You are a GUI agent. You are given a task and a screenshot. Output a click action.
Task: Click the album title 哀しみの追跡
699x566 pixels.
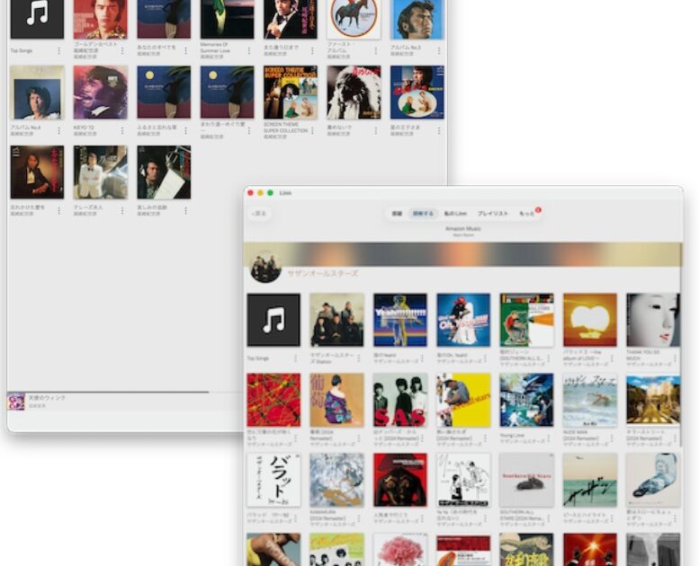152,208
